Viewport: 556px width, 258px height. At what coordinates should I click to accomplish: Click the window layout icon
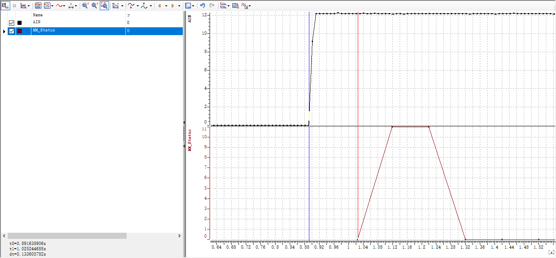pos(188,6)
